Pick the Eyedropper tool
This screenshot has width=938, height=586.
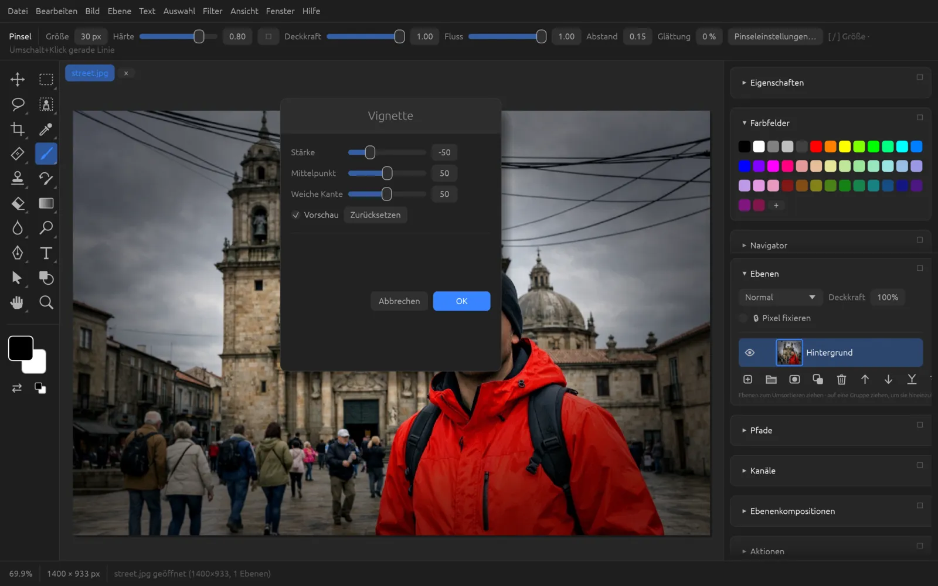pyautogui.click(x=46, y=129)
